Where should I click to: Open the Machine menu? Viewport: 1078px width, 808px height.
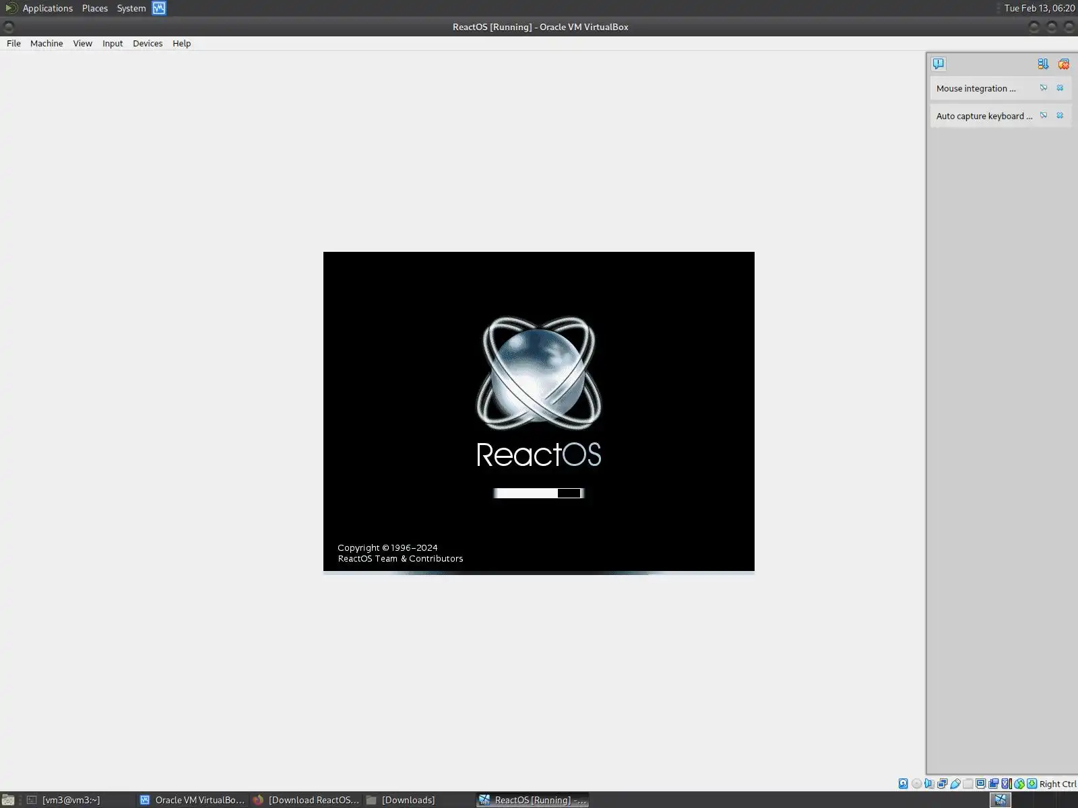(x=46, y=43)
